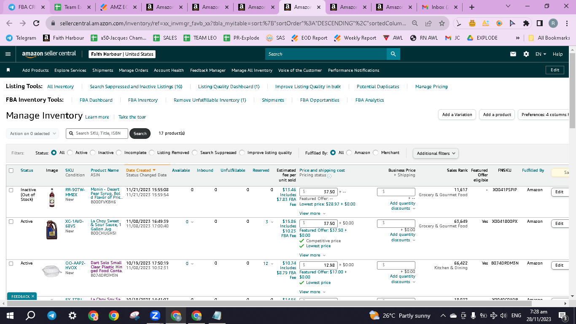Click the Add a product button

pos(497,115)
